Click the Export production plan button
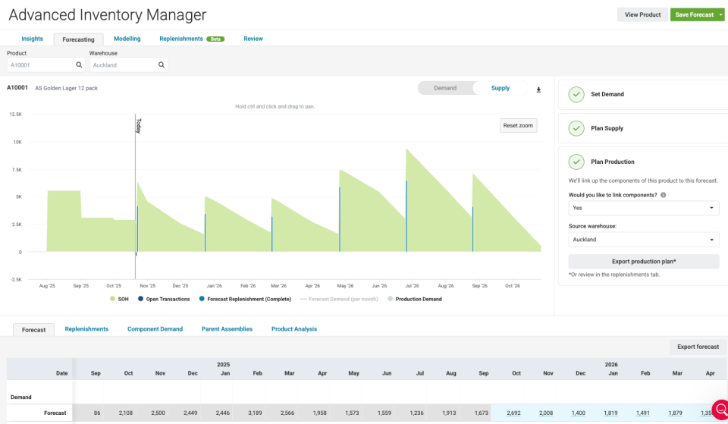This screenshot has width=728, height=424. coord(643,261)
